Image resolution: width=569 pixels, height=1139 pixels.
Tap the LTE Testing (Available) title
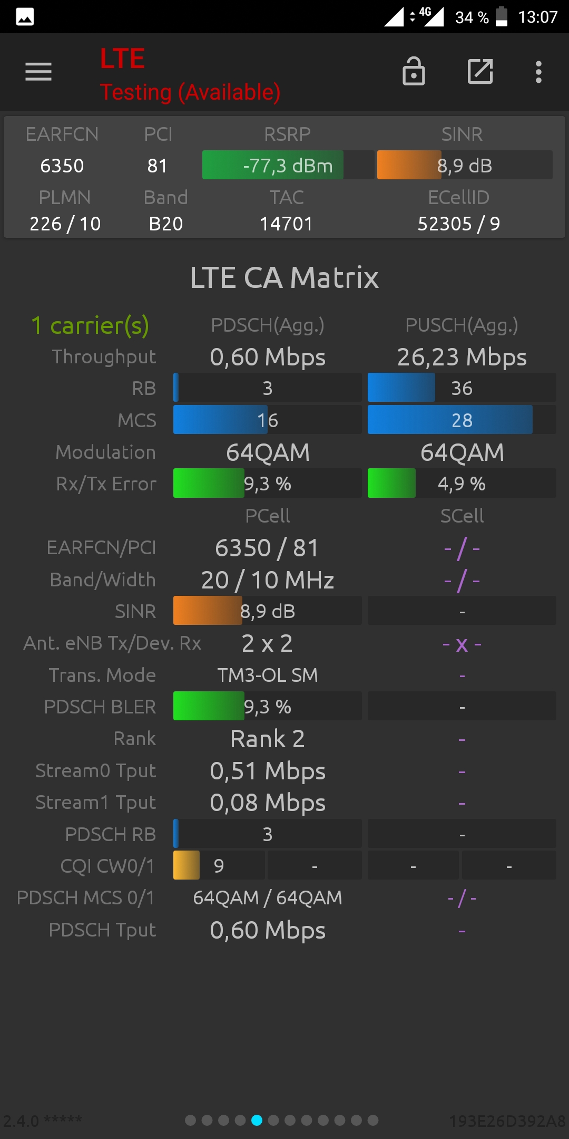click(x=190, y=74)
